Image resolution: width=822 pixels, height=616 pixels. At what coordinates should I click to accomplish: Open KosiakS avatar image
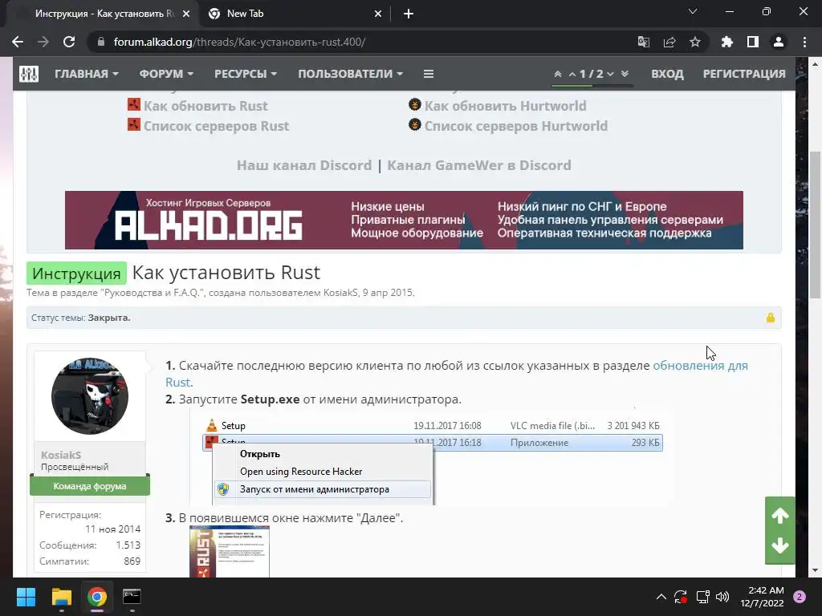click(x=90, y=396)
